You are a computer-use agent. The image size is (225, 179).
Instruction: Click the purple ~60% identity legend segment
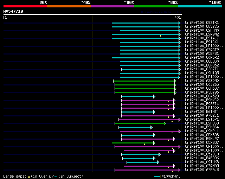(112, 6)
